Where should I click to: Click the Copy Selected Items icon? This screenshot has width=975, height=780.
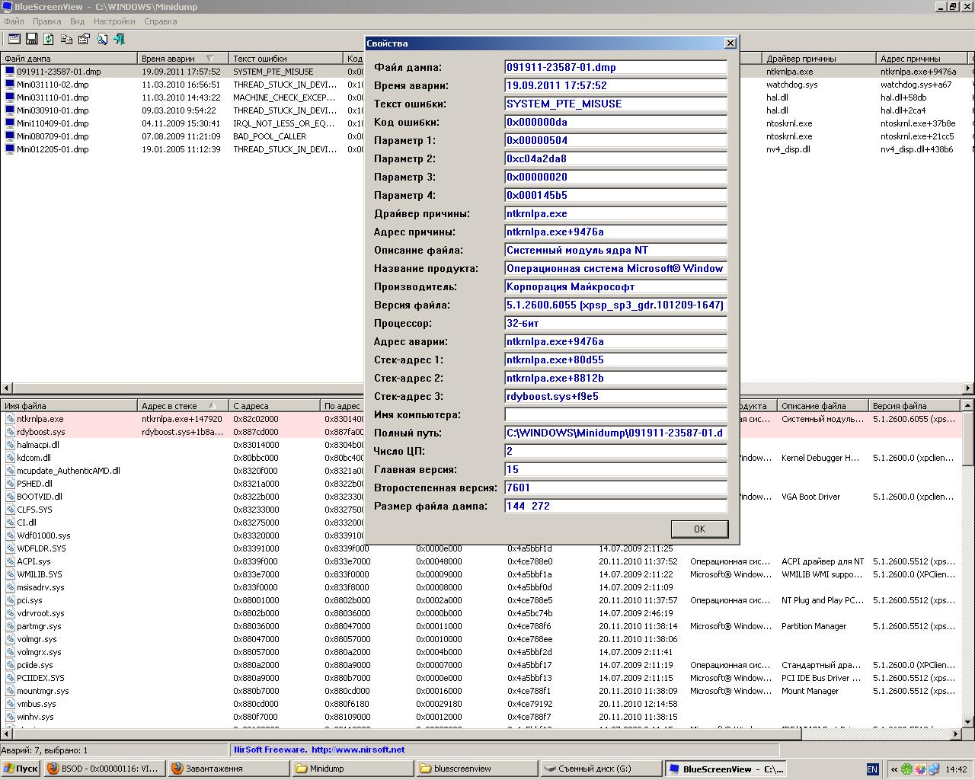pyautogui.click(x=66, y=39)
